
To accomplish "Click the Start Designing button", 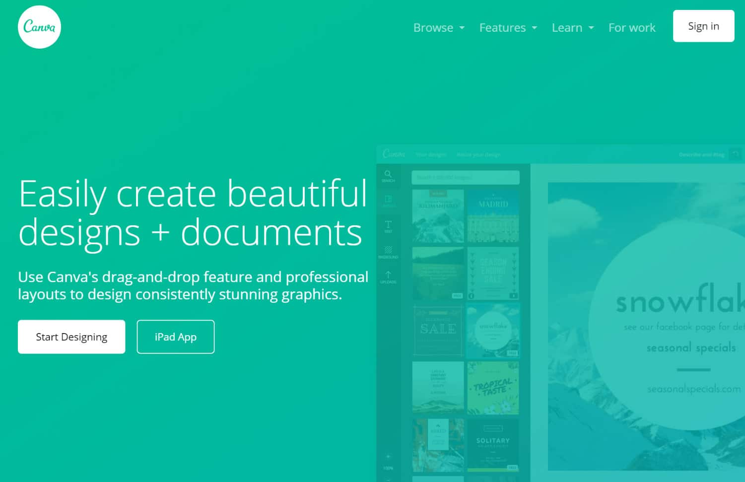I will pos(71,337).
